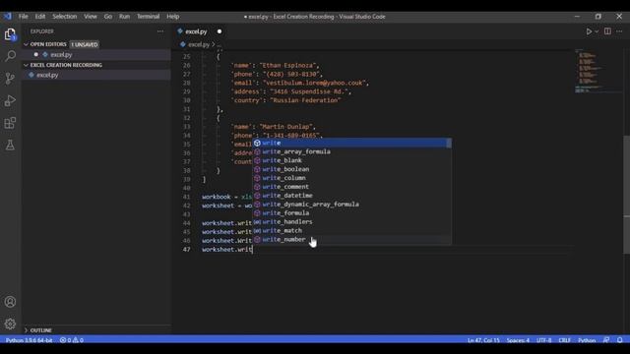This screenshot has width=630, height=354.
Task: Open Explorer panel More Actions ellipsis
Action: click(x=160, y=31)
